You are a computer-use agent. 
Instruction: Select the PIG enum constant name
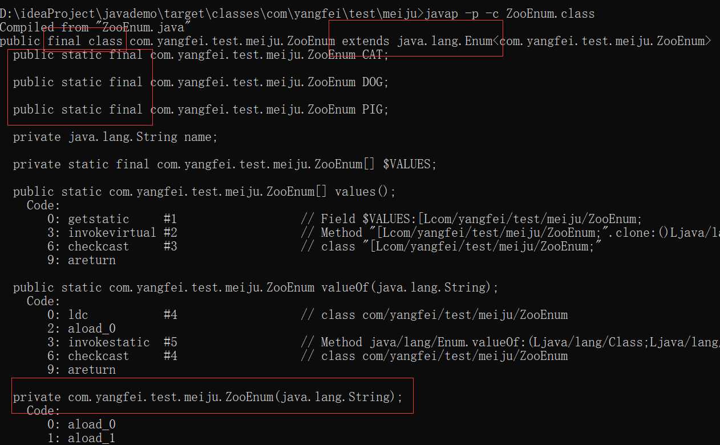tap(375, 110)
